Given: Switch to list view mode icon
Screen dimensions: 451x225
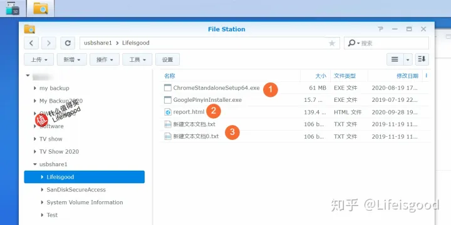Looking at the screenshot, I should coord(395,59).
